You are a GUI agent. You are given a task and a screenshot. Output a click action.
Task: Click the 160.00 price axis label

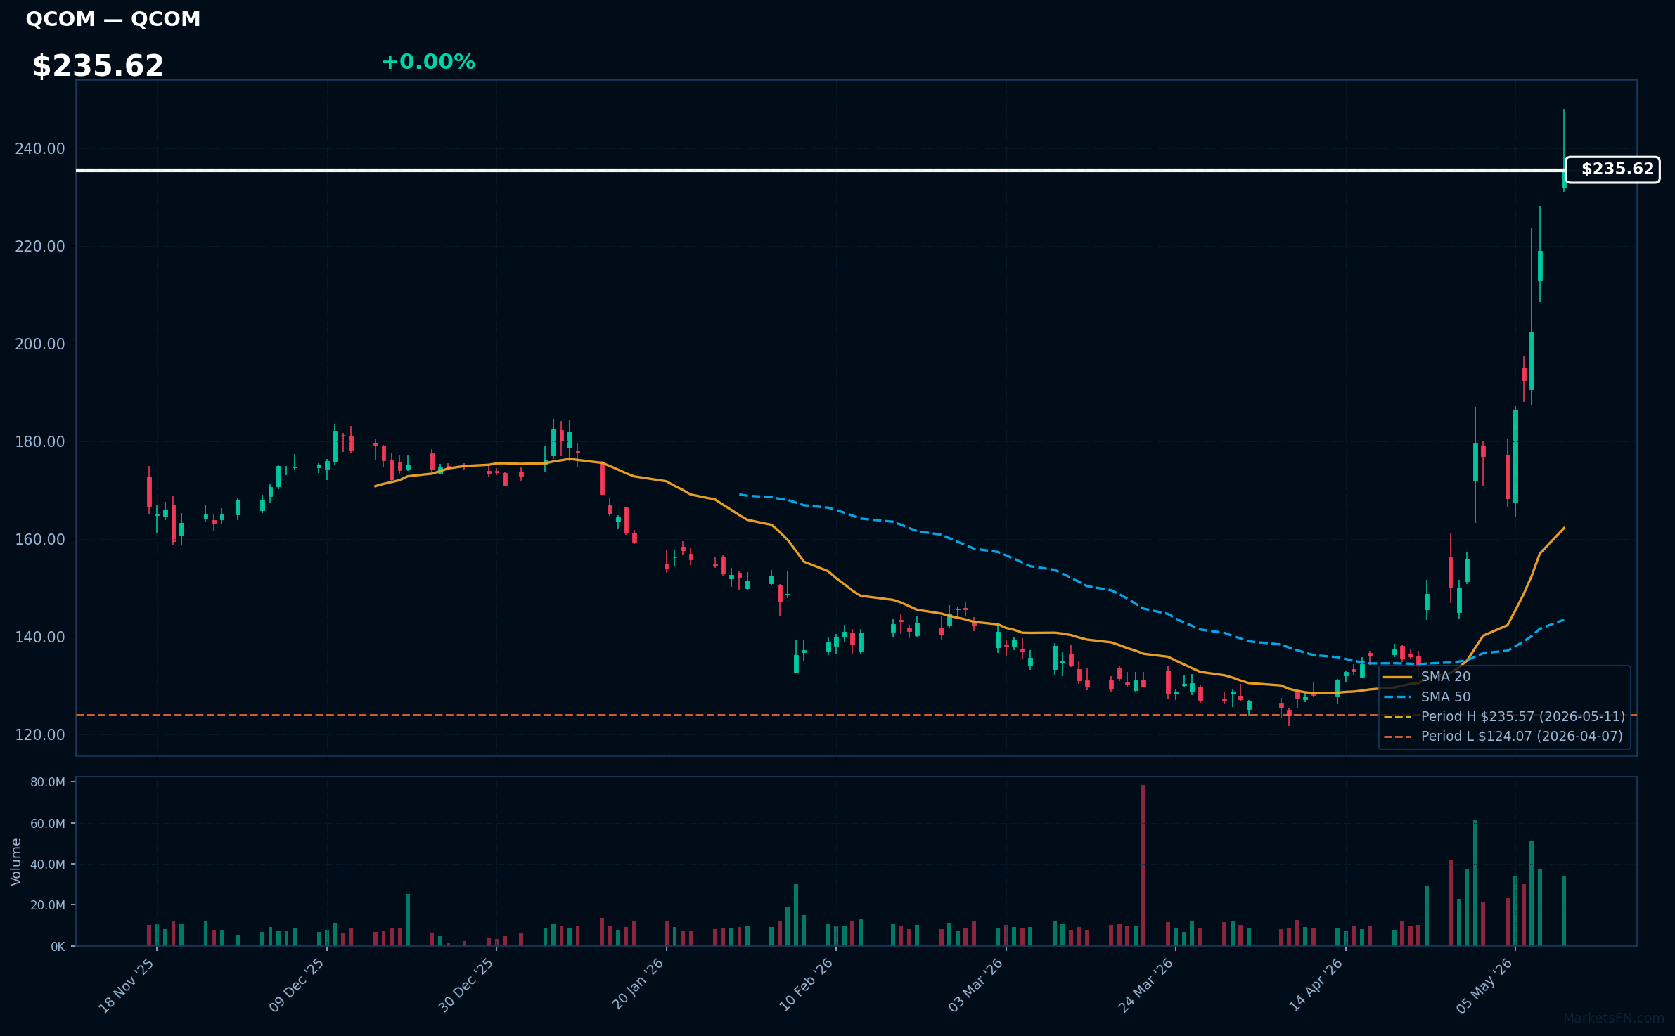(39, 539)
